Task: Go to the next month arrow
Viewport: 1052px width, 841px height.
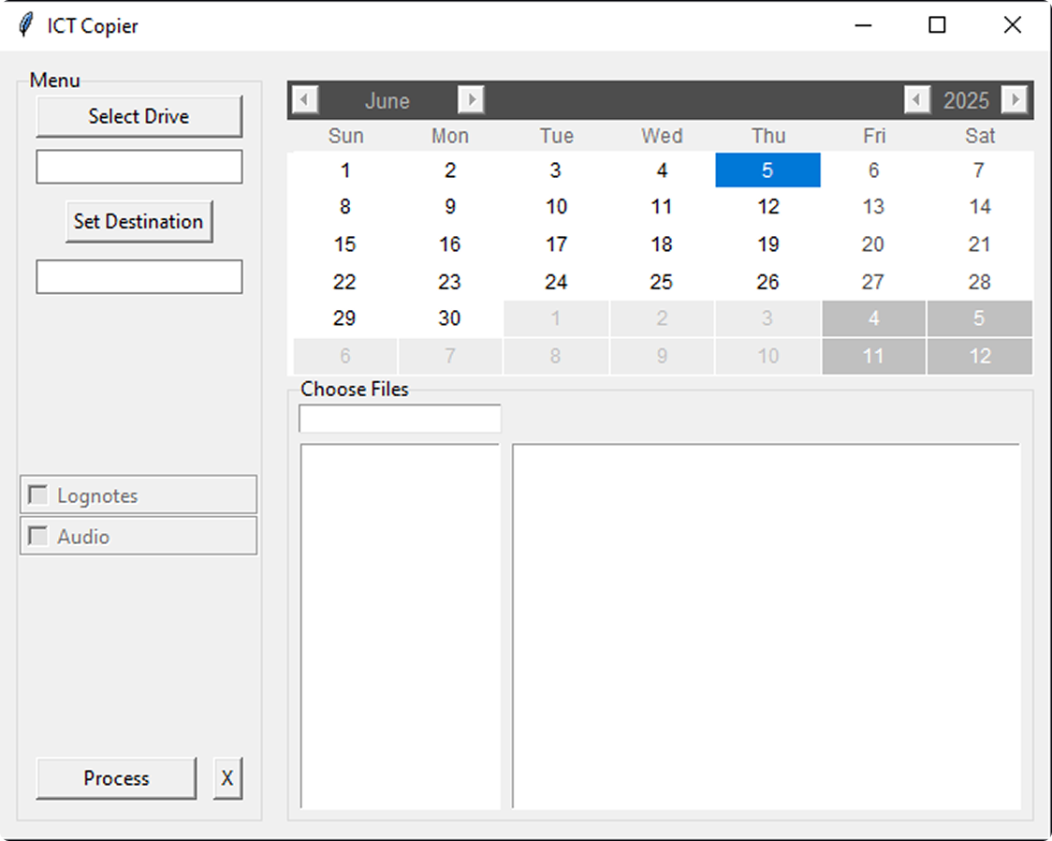Action: pos(471,100)
